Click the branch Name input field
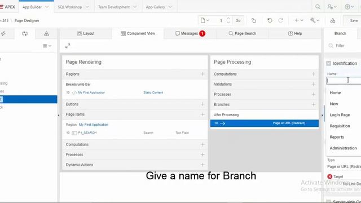The height and width of the screenshot is (203, 361). tap(344, 80)
